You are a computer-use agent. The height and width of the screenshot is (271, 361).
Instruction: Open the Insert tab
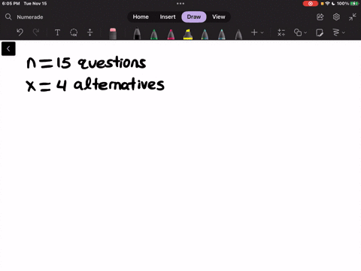(x=168, y=17)
